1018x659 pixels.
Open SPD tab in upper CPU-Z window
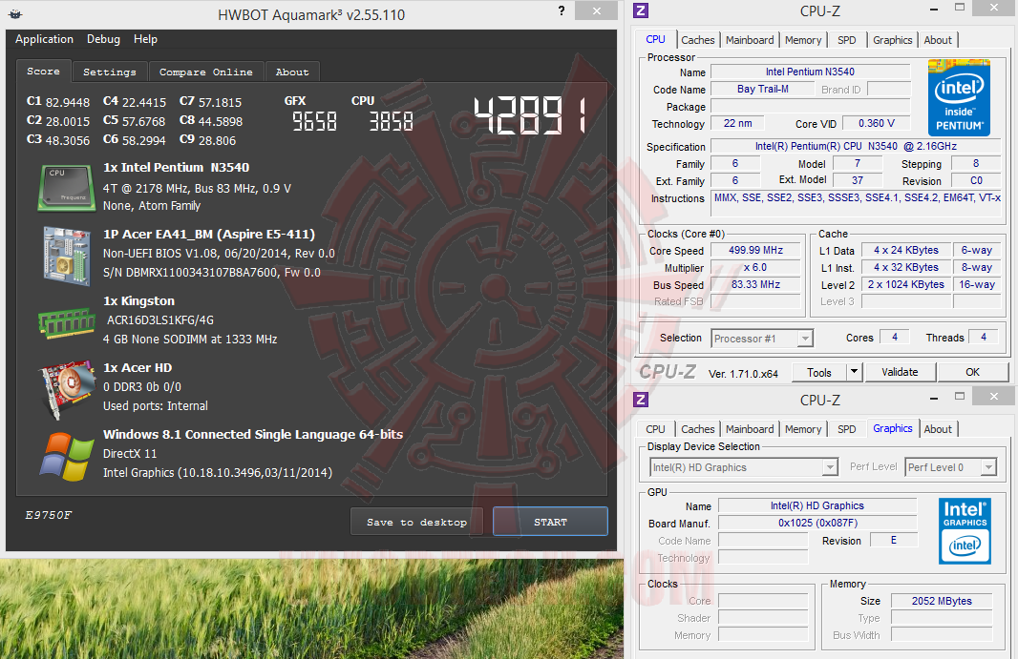point(847,40)
